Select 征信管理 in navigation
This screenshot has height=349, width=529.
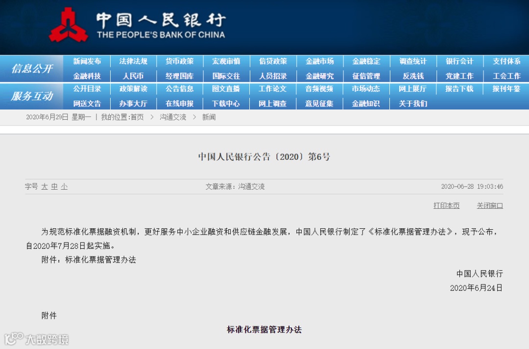366,76
